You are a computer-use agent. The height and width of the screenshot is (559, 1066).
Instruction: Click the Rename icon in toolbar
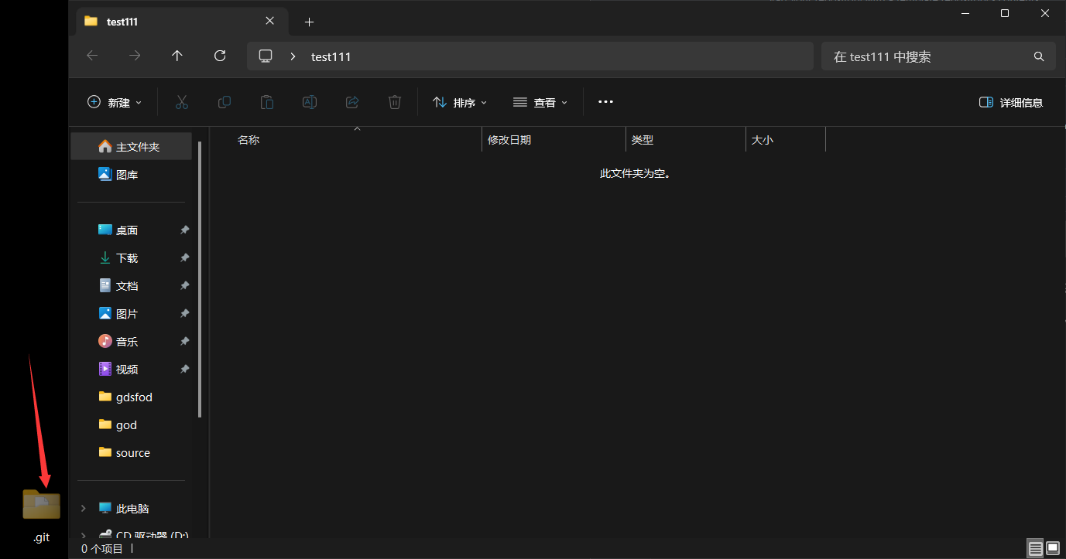point(310,102)
